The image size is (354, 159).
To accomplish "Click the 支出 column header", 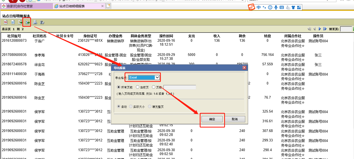I will 192,36.
